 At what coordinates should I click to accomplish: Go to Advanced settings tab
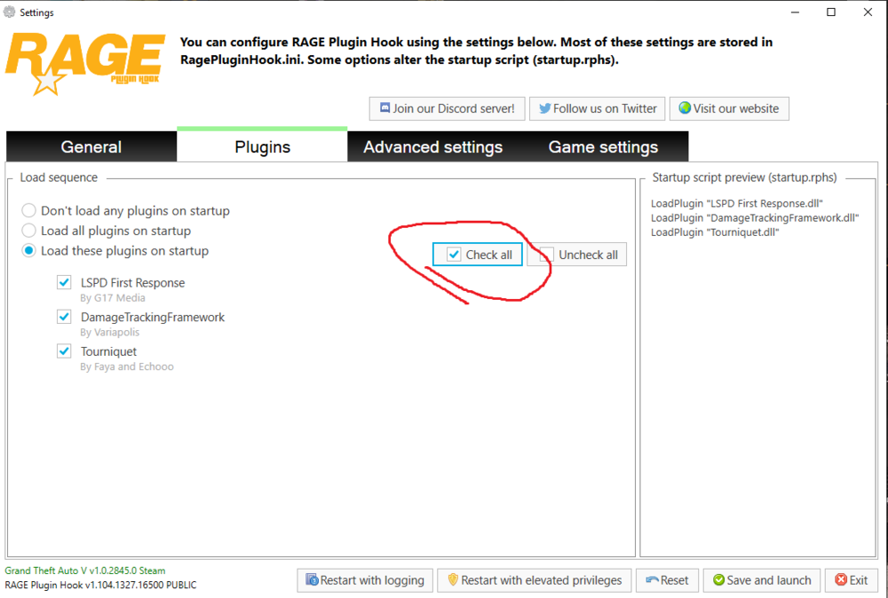432,146
